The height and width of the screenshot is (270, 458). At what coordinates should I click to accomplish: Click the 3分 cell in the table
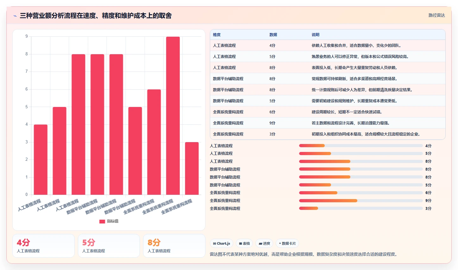click(x=272, y=134)
